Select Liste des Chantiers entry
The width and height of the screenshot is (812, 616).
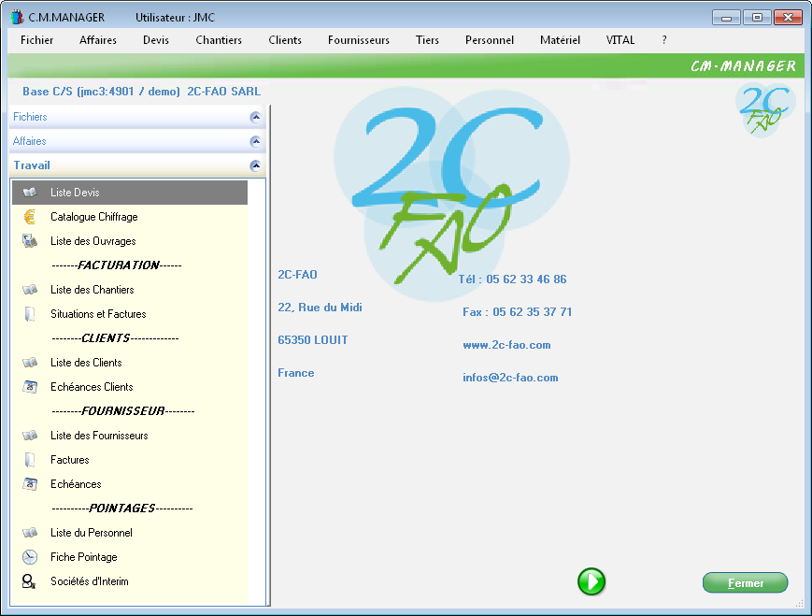pos(130,290)
